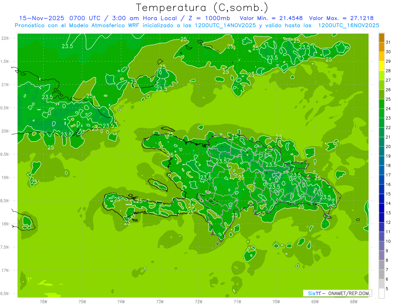397x306 pixels.
Task: Click the "17N" latitude axis label
Action: point(5,270)
